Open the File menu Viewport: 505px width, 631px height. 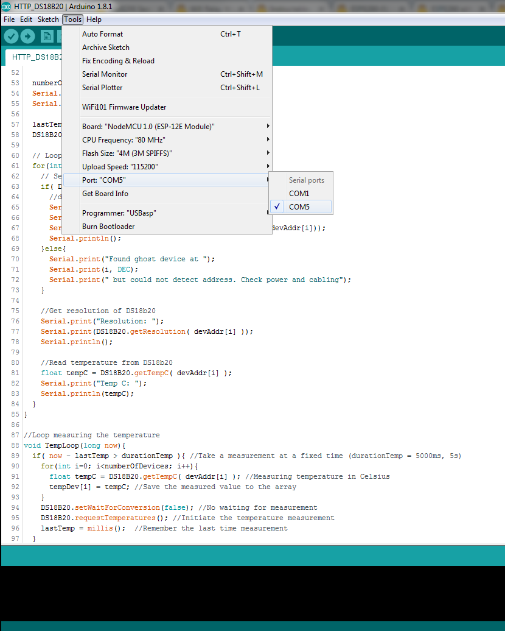click(9, 19)
